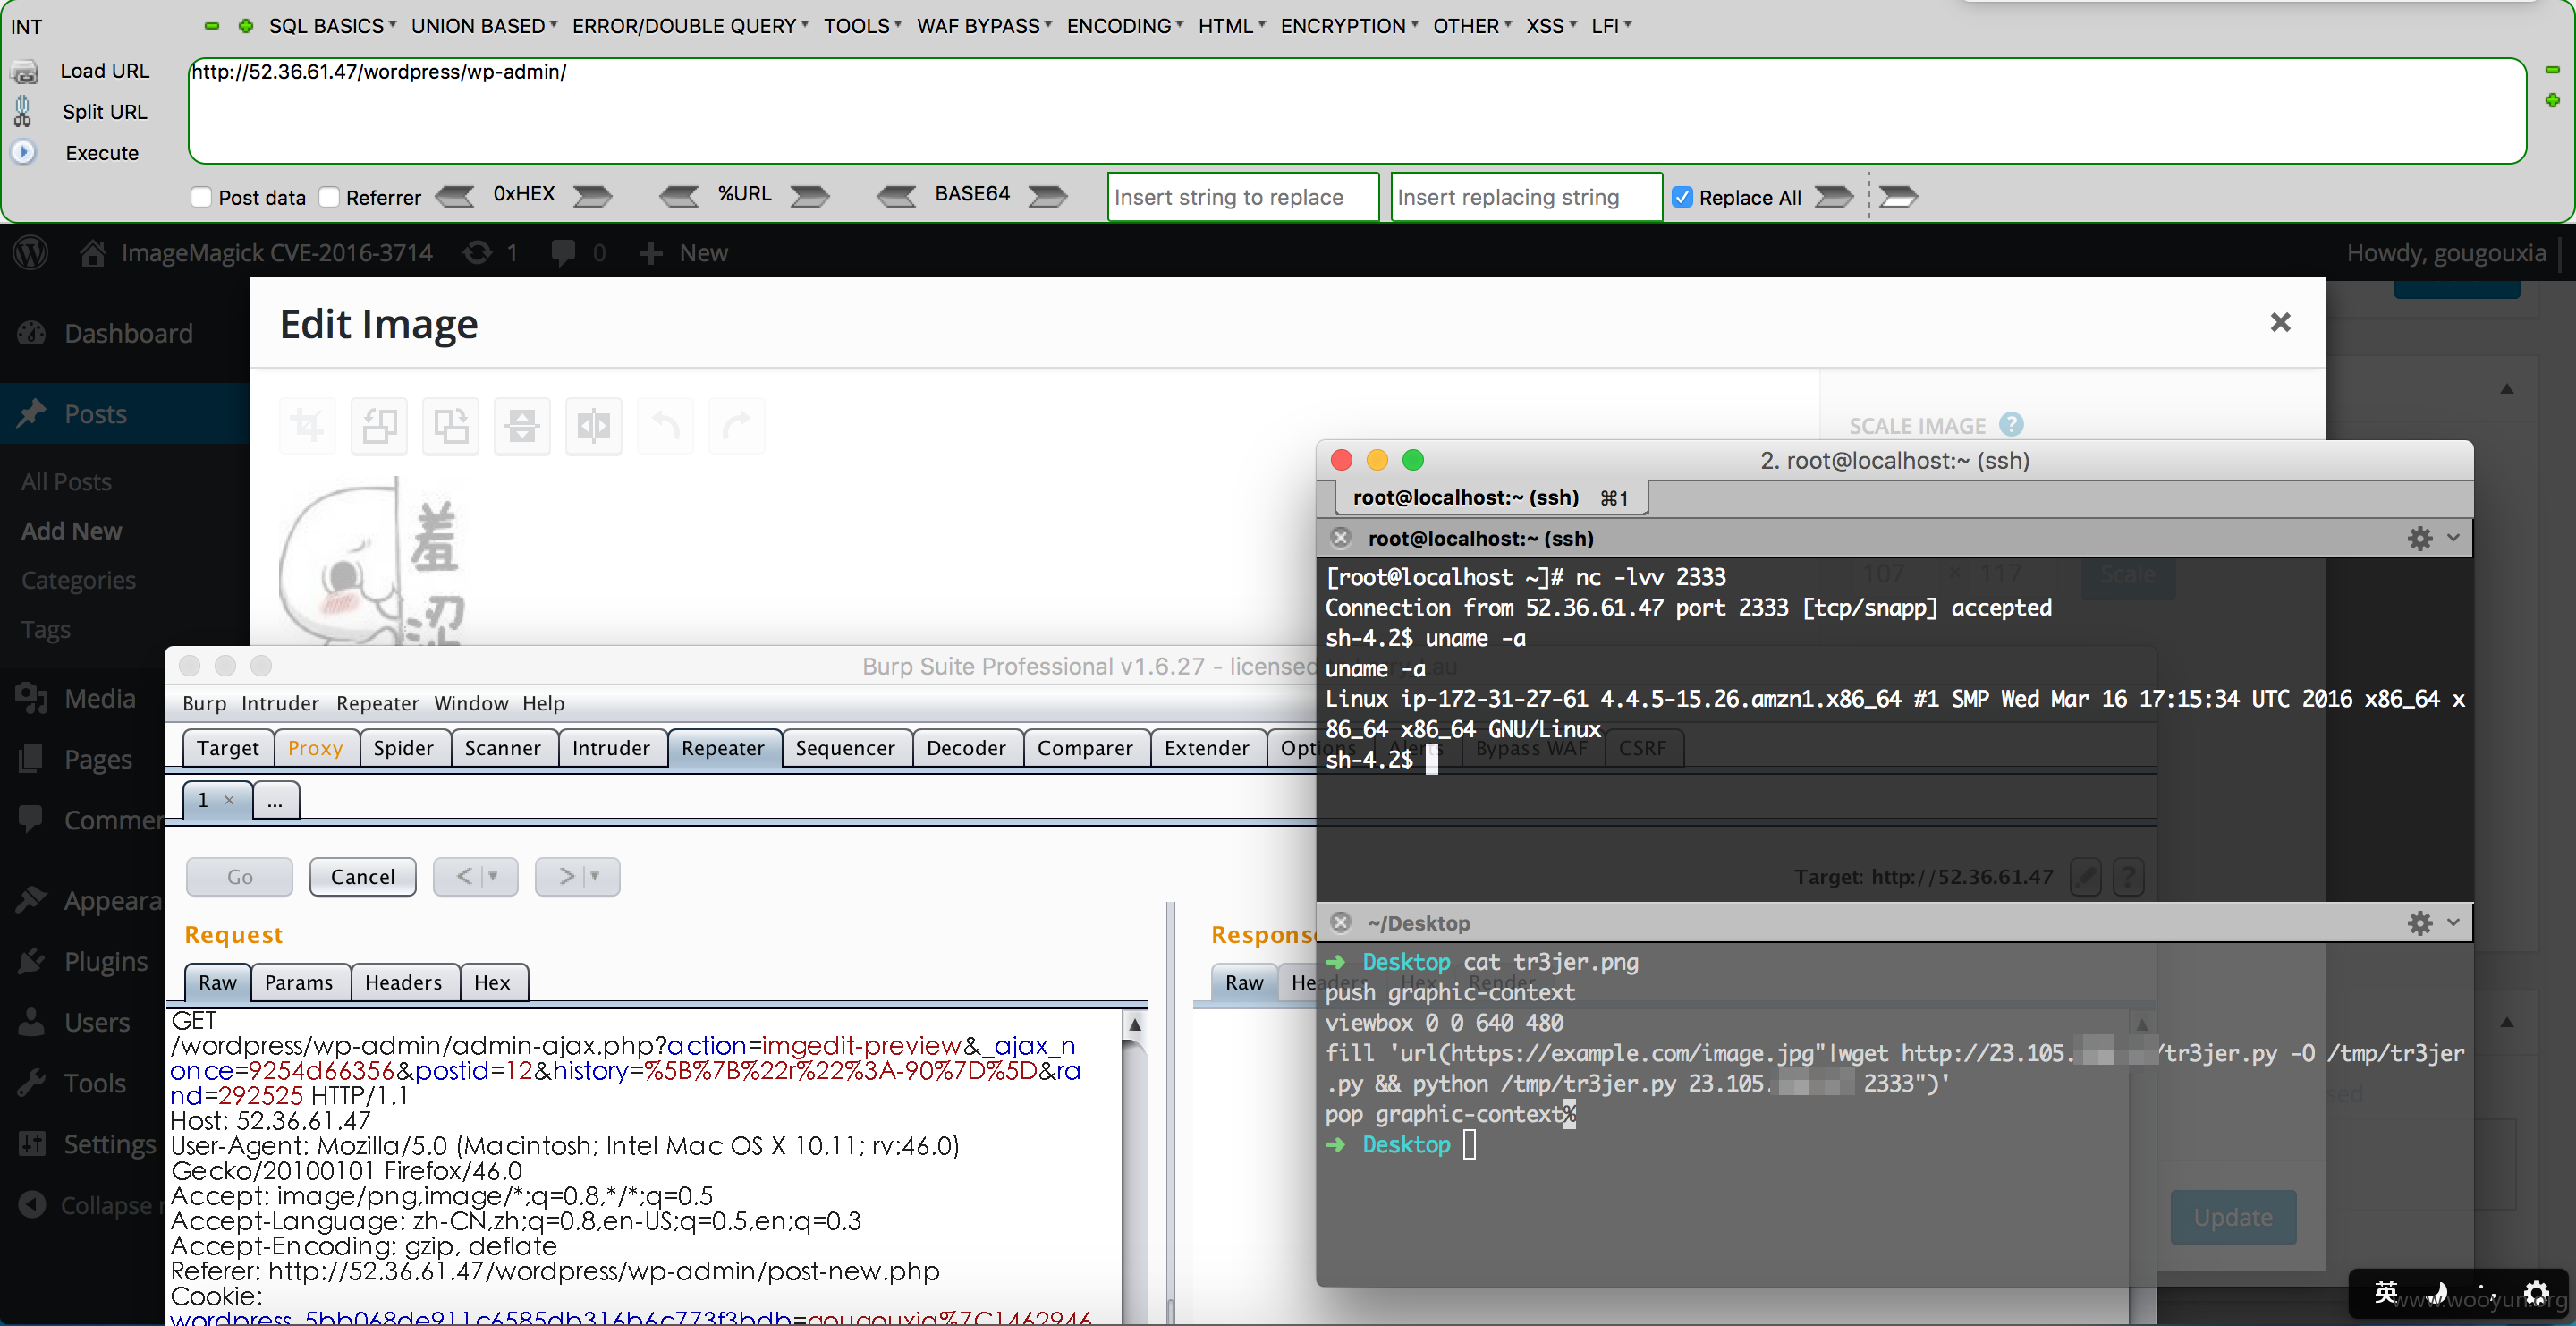Viewport: 2576px width, 1326px height.
Task: Switch to Burp Proxy tab
Action: 315,748
